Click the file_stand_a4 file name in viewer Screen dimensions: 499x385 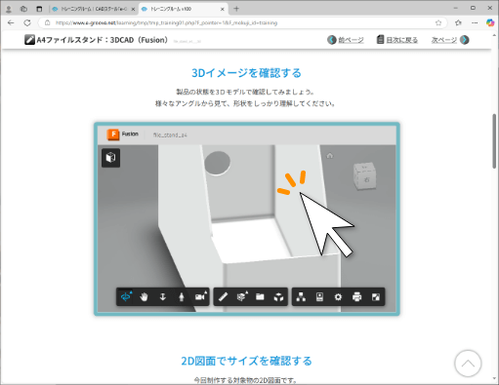170,135
